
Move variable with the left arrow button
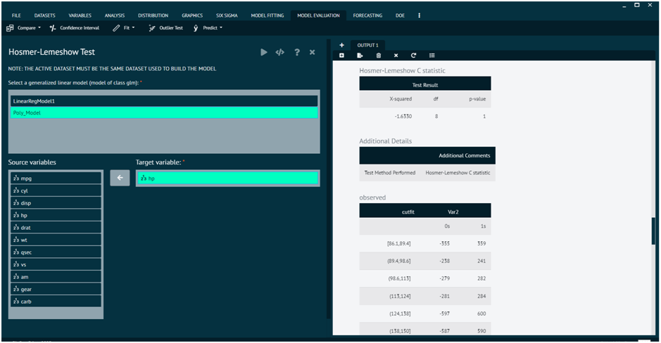click(x=120, y=178)
